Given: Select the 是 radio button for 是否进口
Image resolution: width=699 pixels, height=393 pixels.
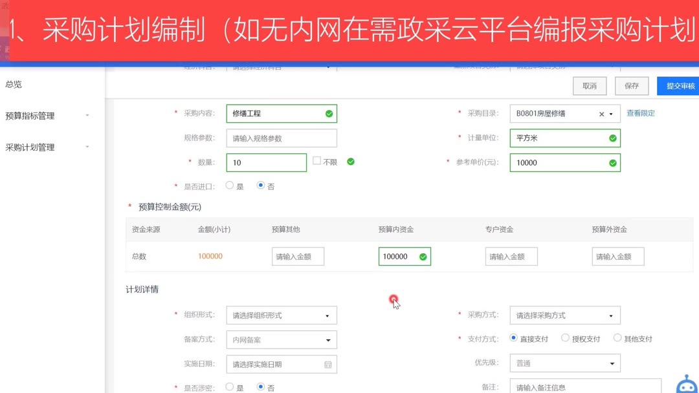Looking at the screenshot, I should (x=230, y=185).
